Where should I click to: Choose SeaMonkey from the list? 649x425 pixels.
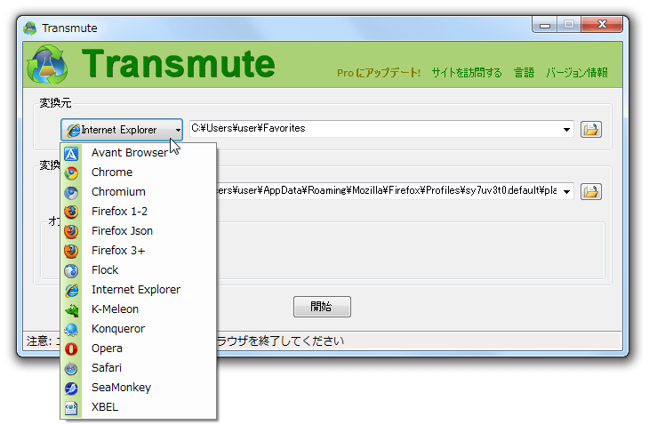click(138, 388)
